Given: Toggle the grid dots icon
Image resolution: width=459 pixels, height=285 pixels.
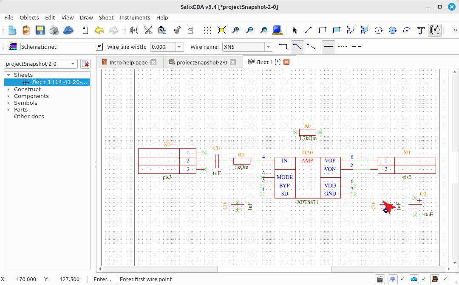Looking at the screenshot, I should [x=207, y=30].
